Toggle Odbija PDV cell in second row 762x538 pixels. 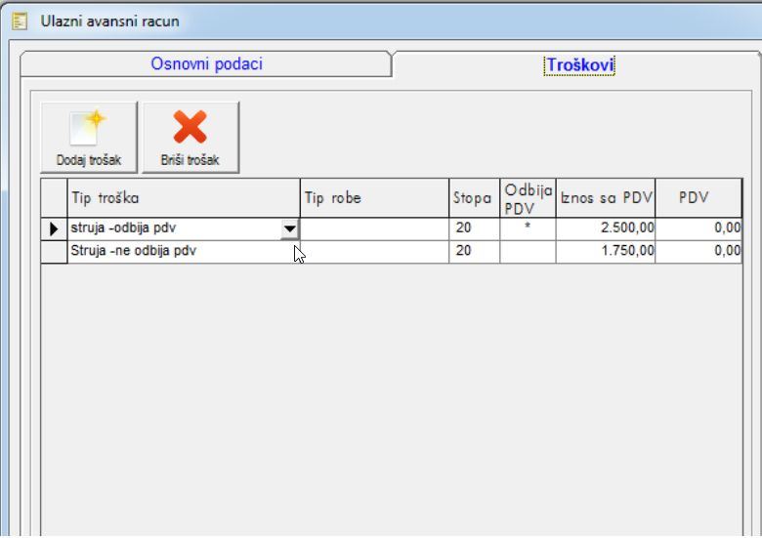click(528, 252)
